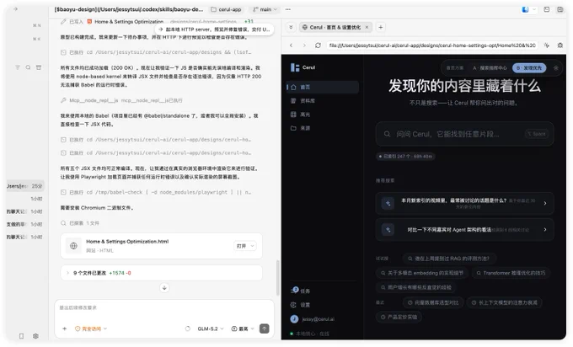Click the device icon at sidebar bottom
This screenshot has width=573, height=347.
coord(21,336)
